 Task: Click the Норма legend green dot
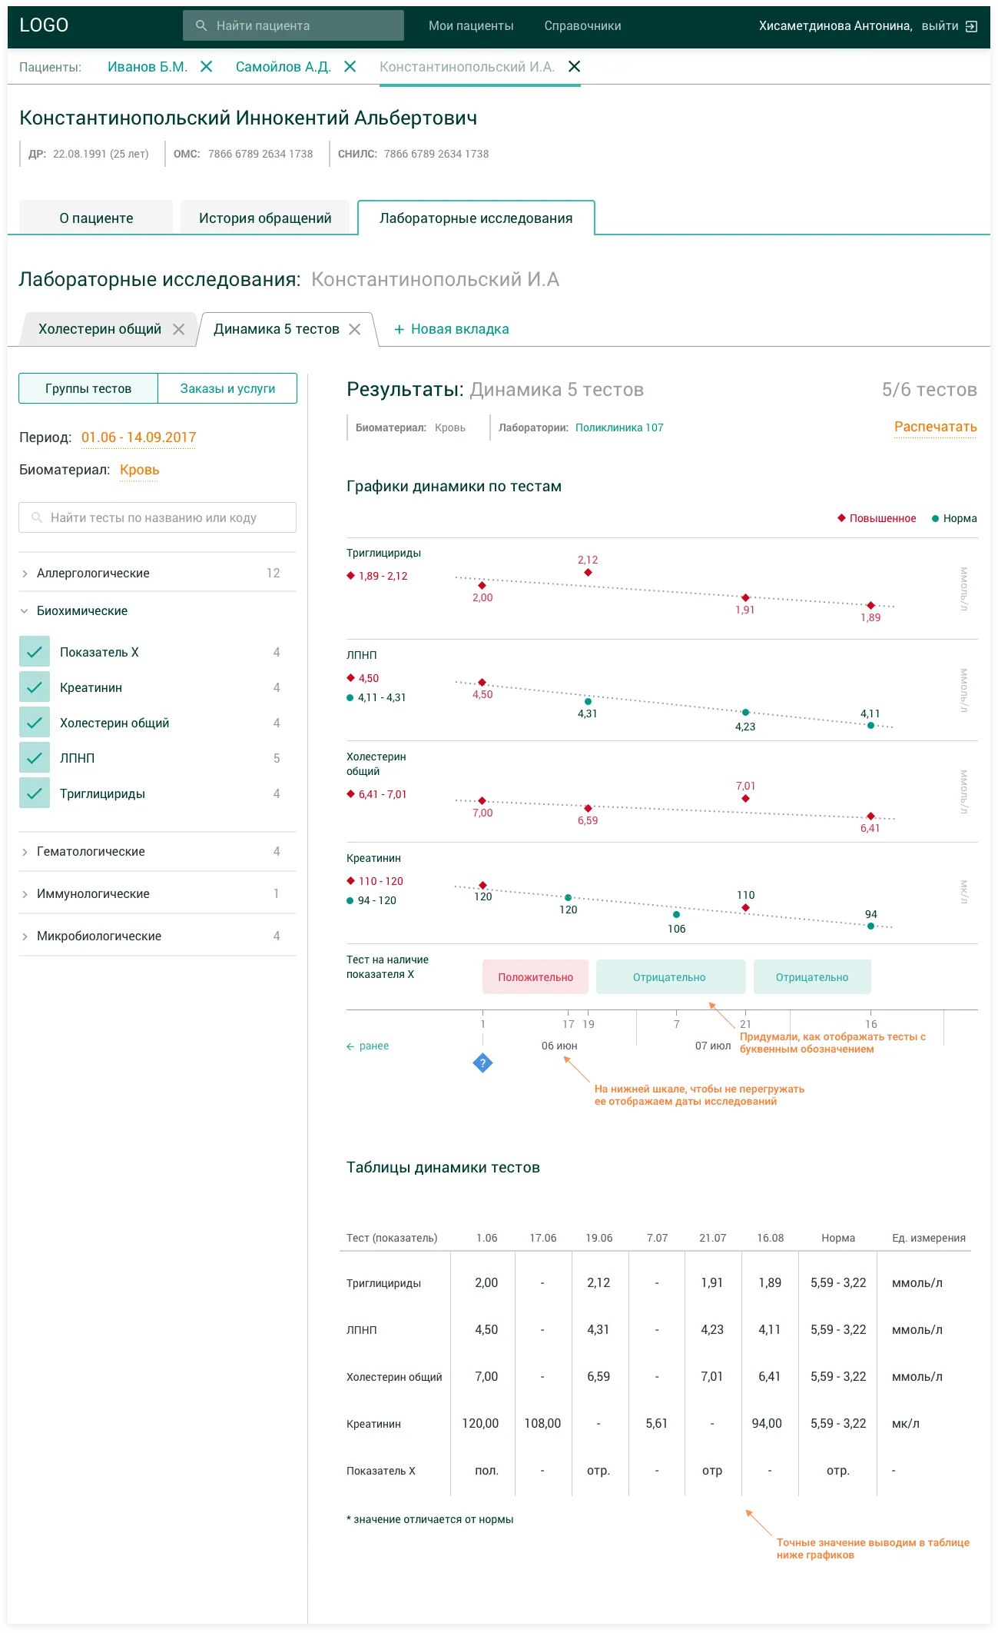tap(935, 519)
